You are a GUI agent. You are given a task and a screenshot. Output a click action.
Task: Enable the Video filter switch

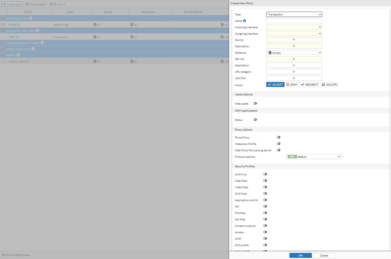tap(265, 187)
